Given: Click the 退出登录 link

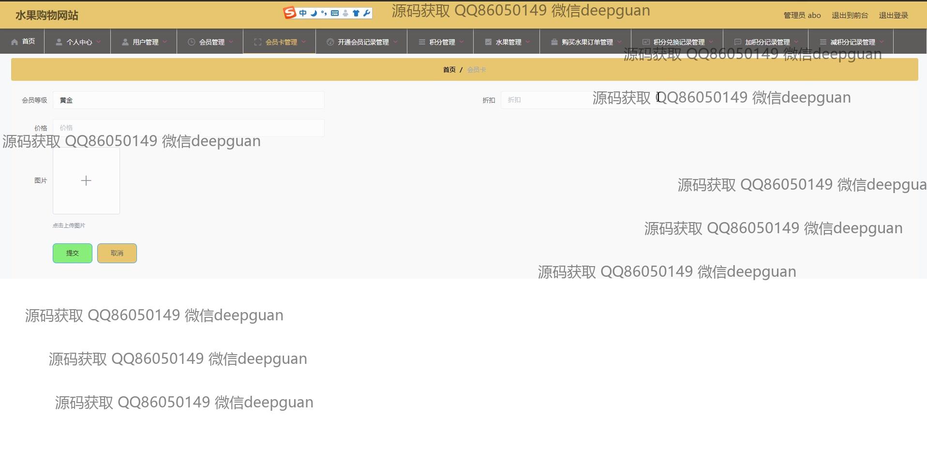Looking at the screenshot, I should (x=893, y=15).
